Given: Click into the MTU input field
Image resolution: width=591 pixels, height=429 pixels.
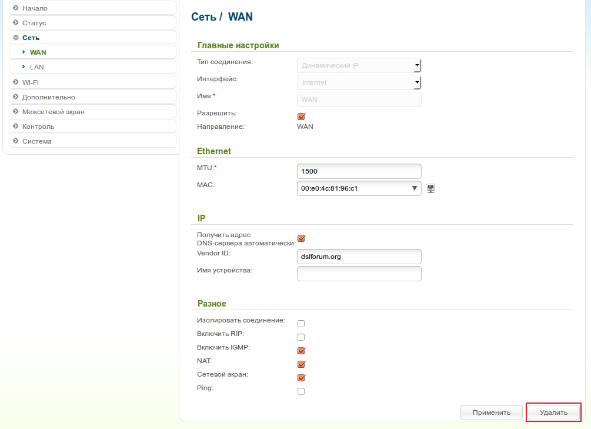Looking at the screenshot, I should [x=359, y=171].
